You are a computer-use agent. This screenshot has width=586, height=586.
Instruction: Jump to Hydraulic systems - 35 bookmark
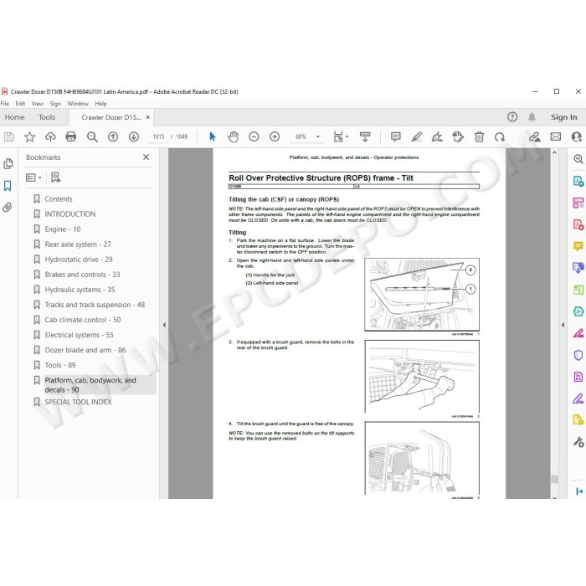[80, 290]
